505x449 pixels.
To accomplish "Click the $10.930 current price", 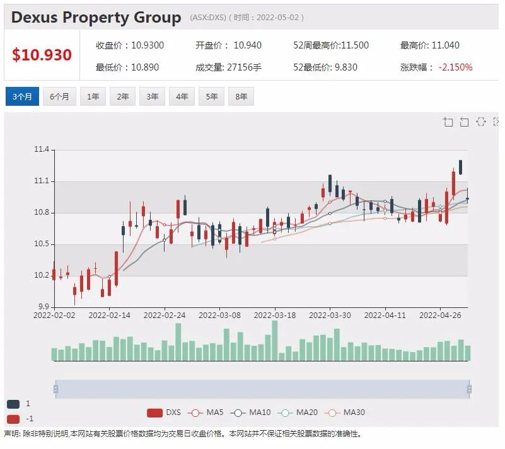I will tap(42, 55).
